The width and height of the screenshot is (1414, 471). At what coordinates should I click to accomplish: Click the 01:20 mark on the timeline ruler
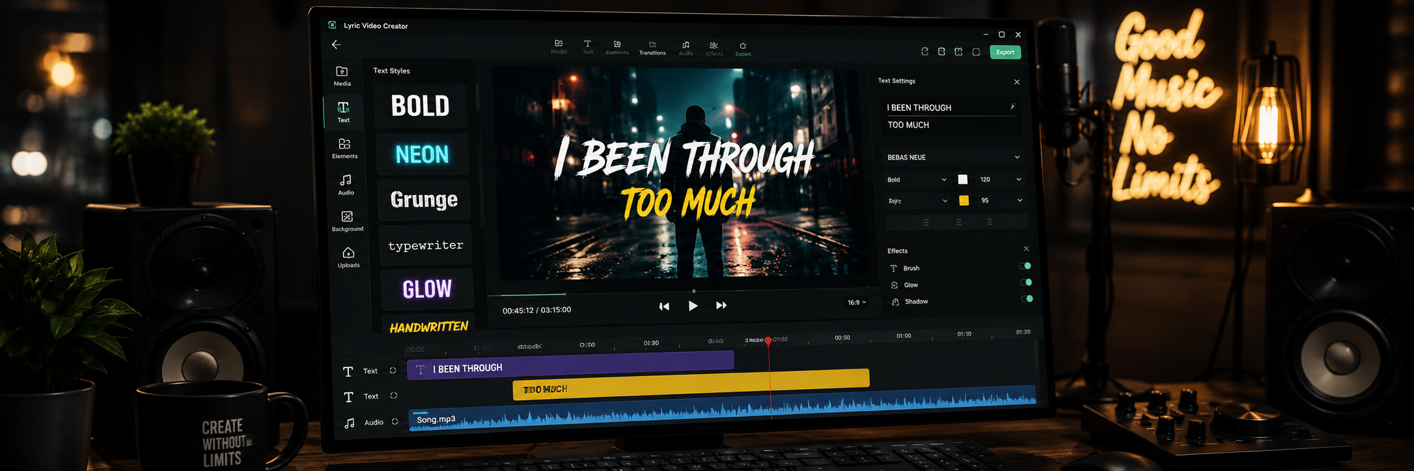(x=1023, y=332)
